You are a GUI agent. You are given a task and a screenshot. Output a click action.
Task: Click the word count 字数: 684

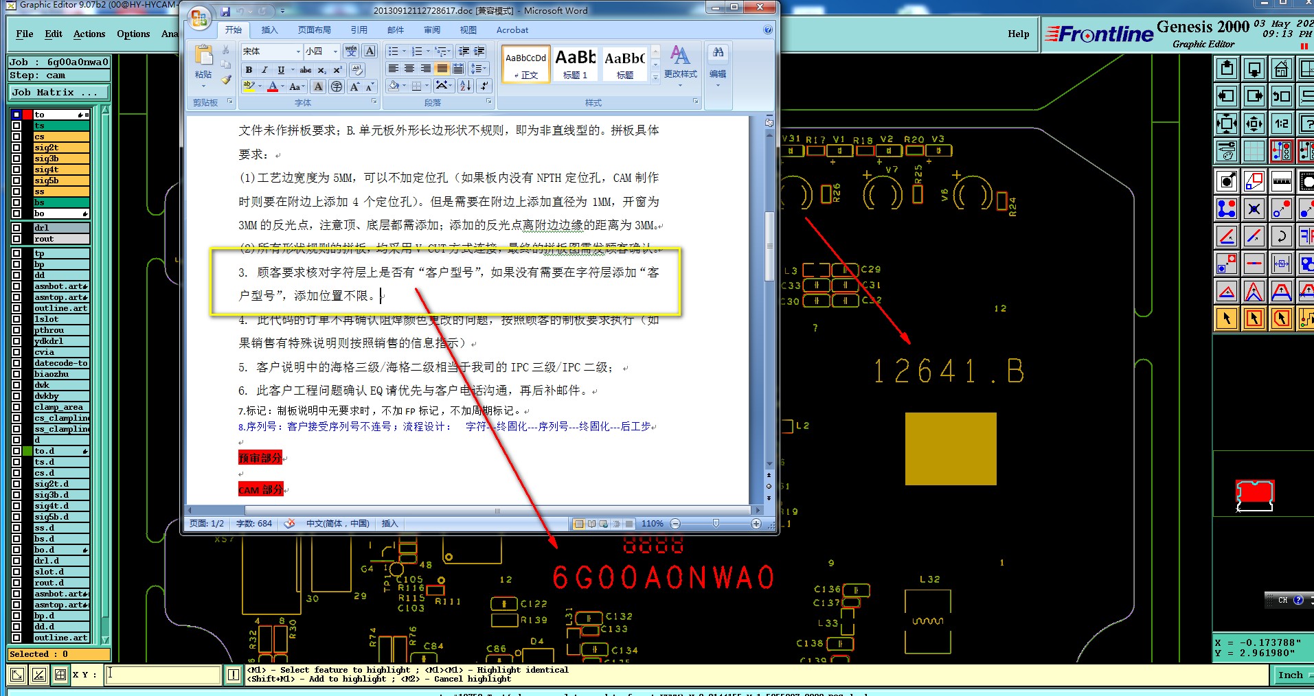click(x=254, y=524)
